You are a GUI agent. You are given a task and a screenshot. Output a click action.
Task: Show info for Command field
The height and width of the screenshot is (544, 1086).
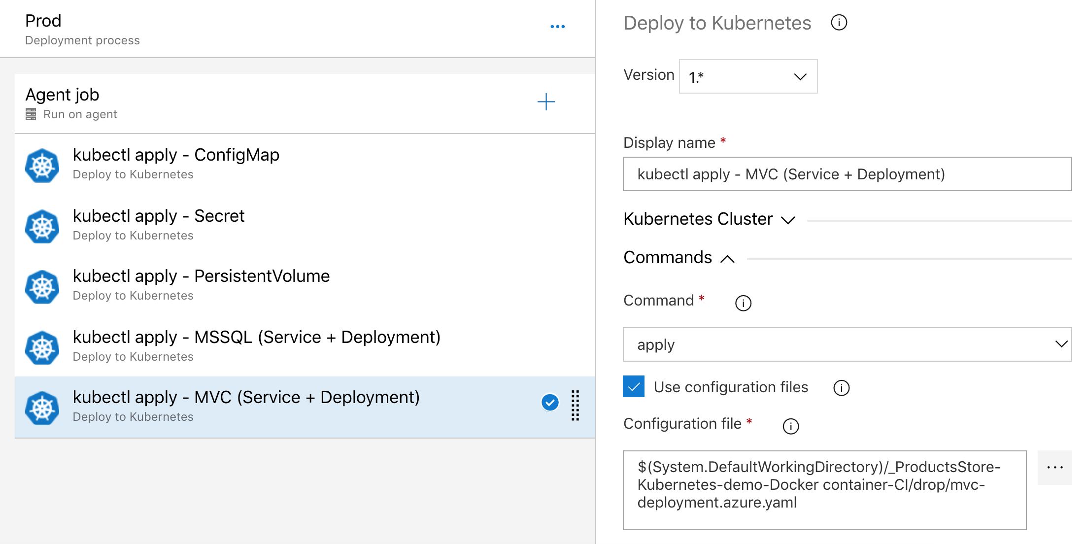coord(743,303)
